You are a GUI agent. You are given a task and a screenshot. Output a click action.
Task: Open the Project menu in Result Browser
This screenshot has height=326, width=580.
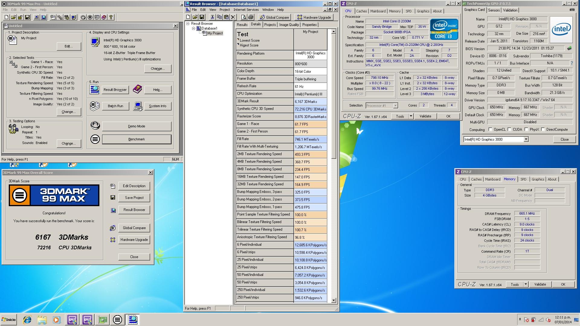point(225,10)
